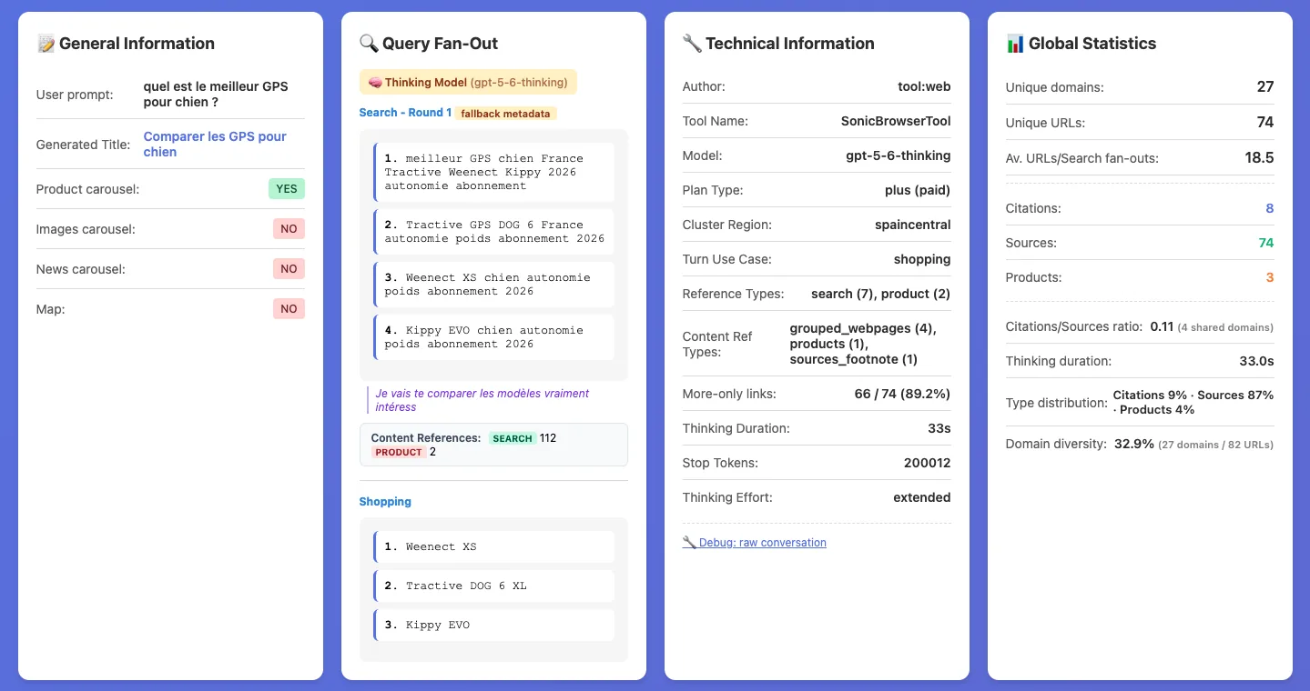This screenshot has width=1310, height=691.
Task: Select Thinking Effort value 'extended'
Action: click(x=922, y=497)
